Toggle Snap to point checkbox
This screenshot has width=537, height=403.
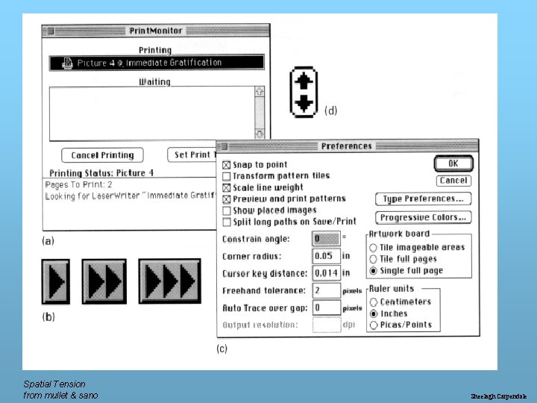(x=227, y=165)
